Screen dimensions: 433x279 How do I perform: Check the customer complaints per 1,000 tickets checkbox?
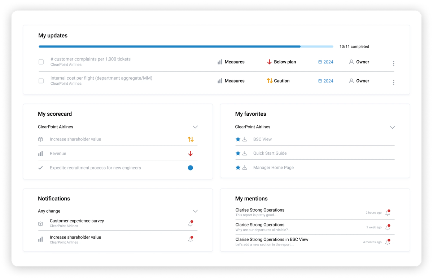coord(41,62)
